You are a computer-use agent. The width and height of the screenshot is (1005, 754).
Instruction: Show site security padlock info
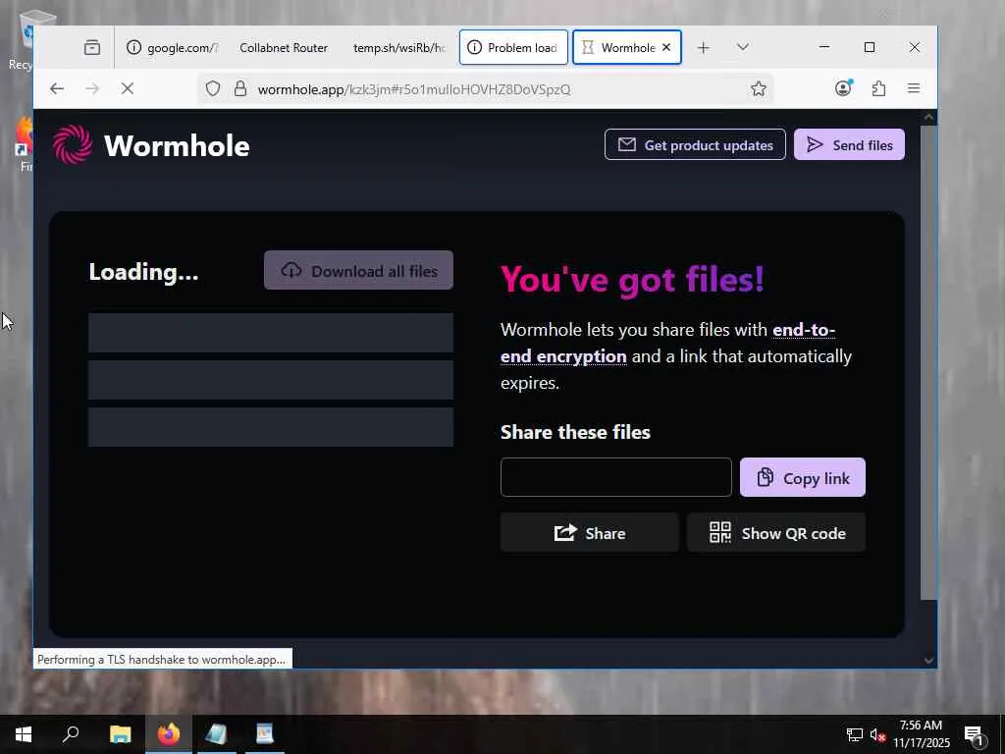point(240,88)
